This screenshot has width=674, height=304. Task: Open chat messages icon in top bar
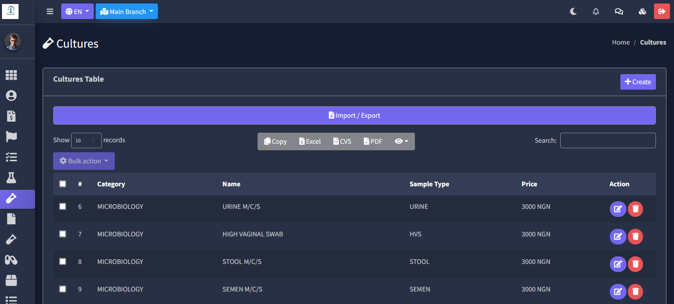coord(619,12)
